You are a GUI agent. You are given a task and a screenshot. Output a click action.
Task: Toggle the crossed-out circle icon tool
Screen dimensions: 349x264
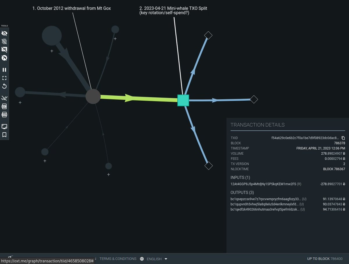pos(4,58)
